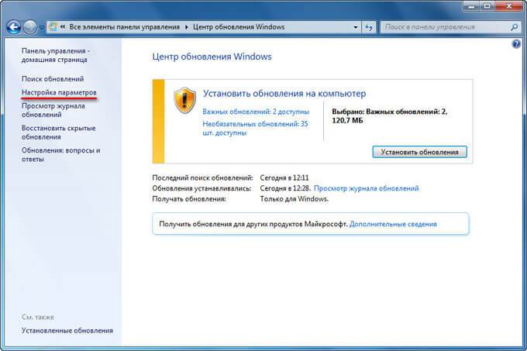Image resolution: width=527 pixels, height=351 pixels.
Task: Select 'Все элементы панели управления' breadcrumb
Action: point(124,27)
